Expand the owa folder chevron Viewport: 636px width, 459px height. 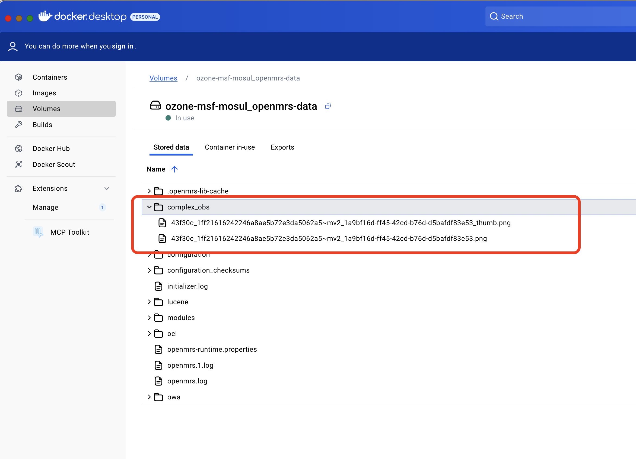(x=149, y=397)
